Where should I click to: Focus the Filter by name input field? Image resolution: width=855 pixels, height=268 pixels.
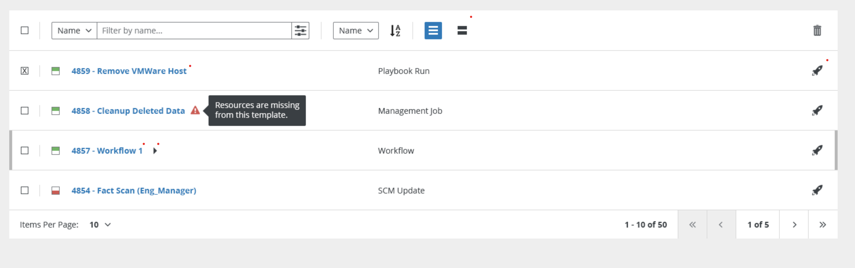coord(194,30)
